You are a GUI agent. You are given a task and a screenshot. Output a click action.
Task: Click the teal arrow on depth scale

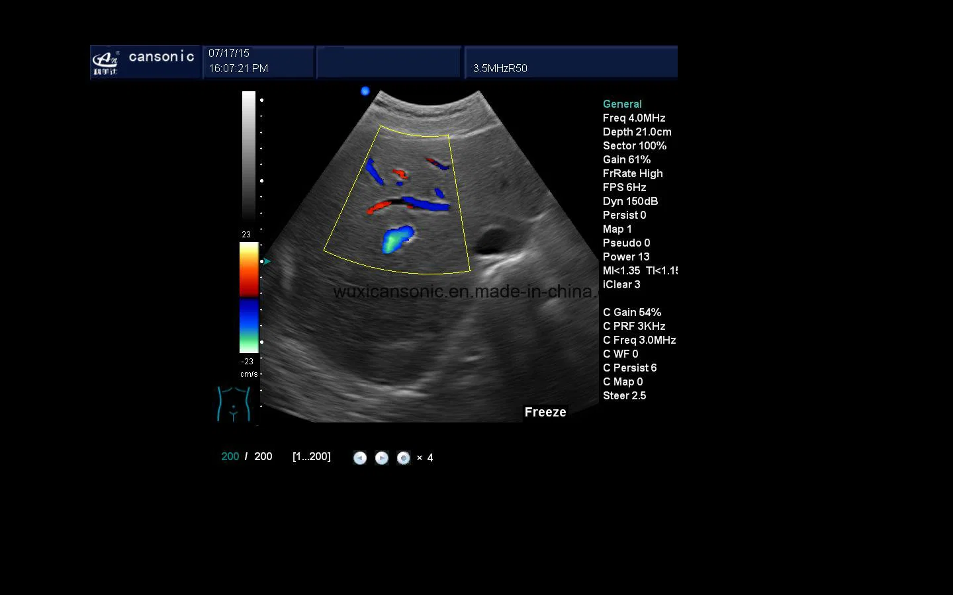[267, 262]
